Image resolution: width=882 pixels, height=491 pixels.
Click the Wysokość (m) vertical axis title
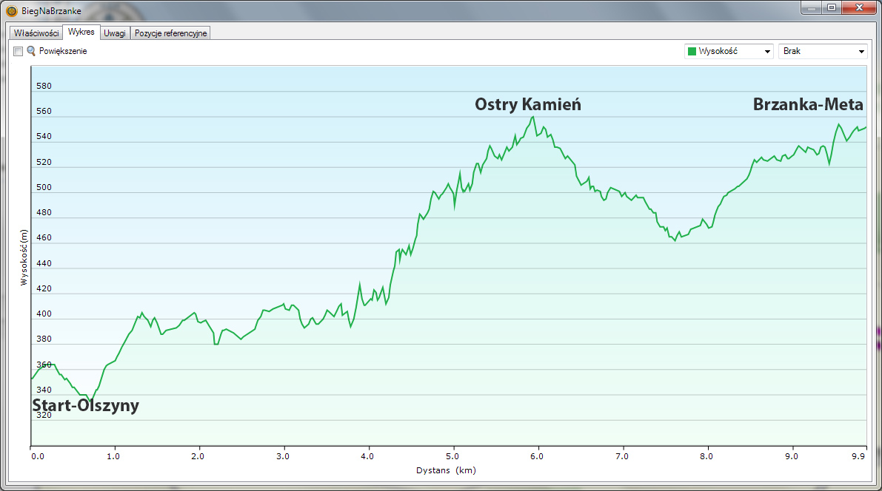[24, 257]
